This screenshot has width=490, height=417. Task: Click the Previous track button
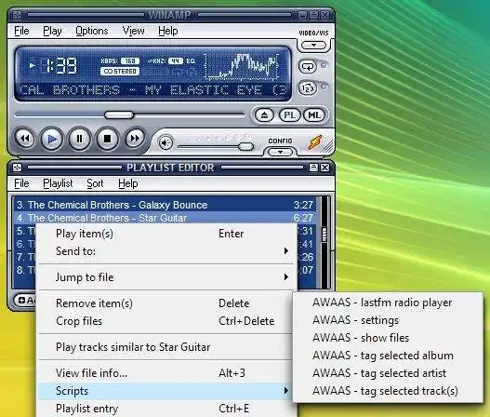(25, 139)
